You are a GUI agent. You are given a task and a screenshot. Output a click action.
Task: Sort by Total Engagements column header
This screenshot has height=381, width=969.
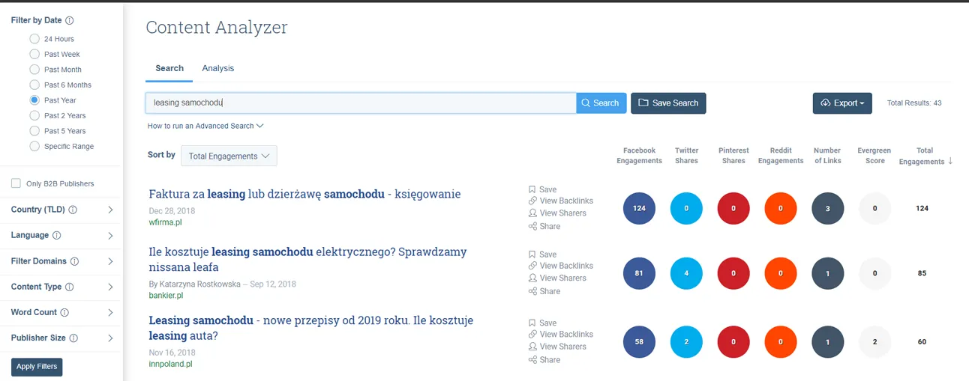[x=925, y=156]
